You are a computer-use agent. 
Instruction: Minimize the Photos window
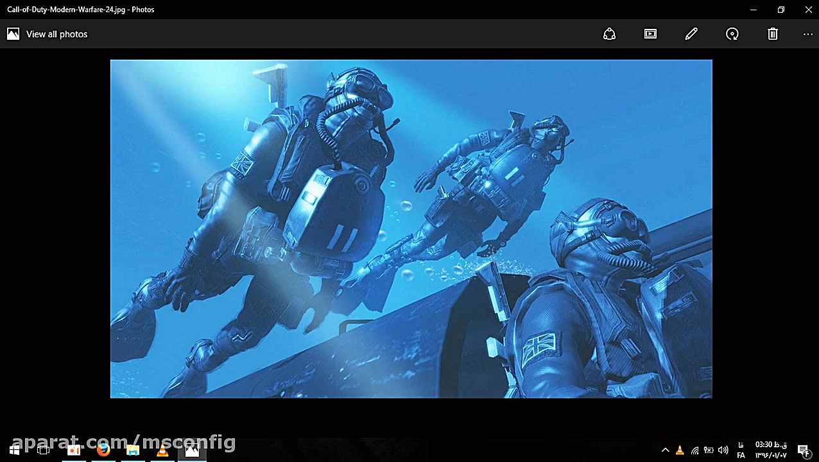pyautogui.click(x=754, y=10)
